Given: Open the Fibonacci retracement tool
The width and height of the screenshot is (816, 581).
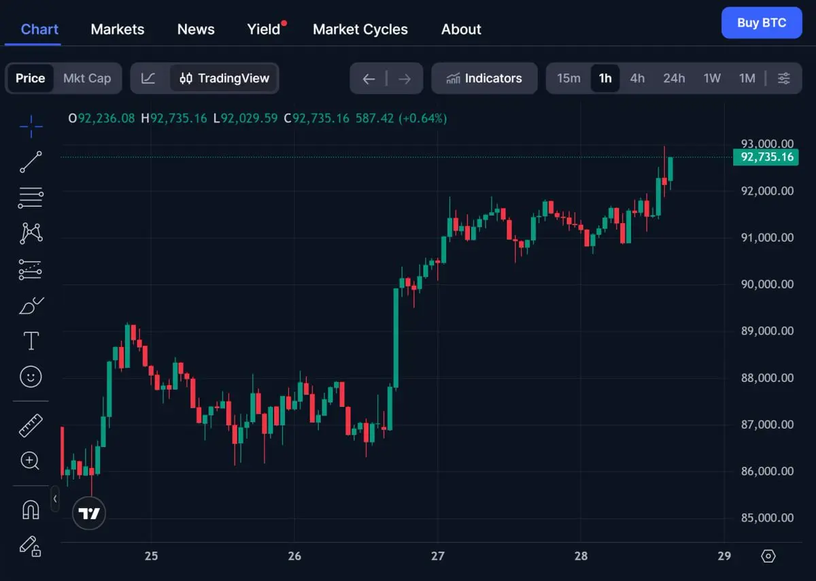Looking at the screenshot, I should pyautogui.click(x=31, y=198).
